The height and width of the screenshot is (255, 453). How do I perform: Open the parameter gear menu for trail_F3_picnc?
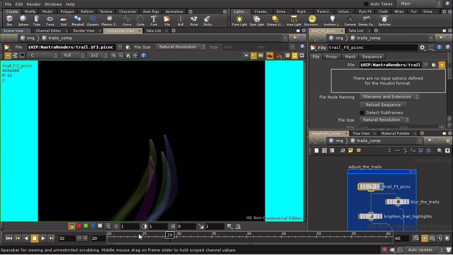click(422, 47)
